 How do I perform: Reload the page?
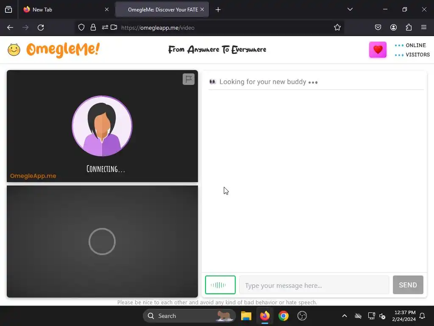click(x=41, y=28)
